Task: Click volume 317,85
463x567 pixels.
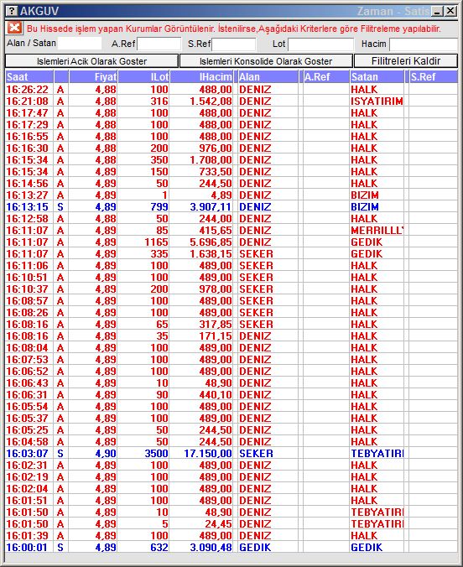Action: pyautogui.click(x=216, y=325)
